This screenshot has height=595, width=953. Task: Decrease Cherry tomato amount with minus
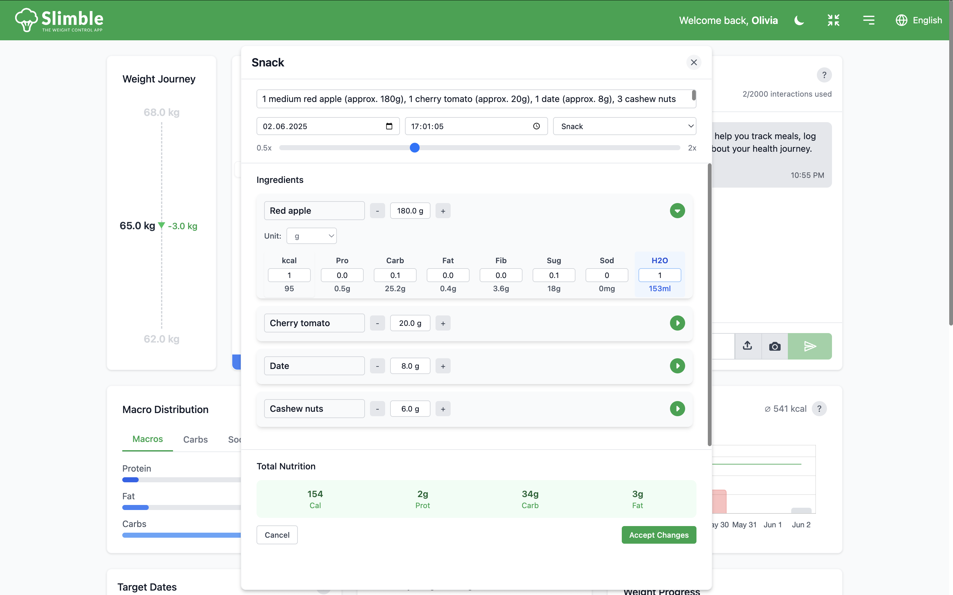[377, 323]
